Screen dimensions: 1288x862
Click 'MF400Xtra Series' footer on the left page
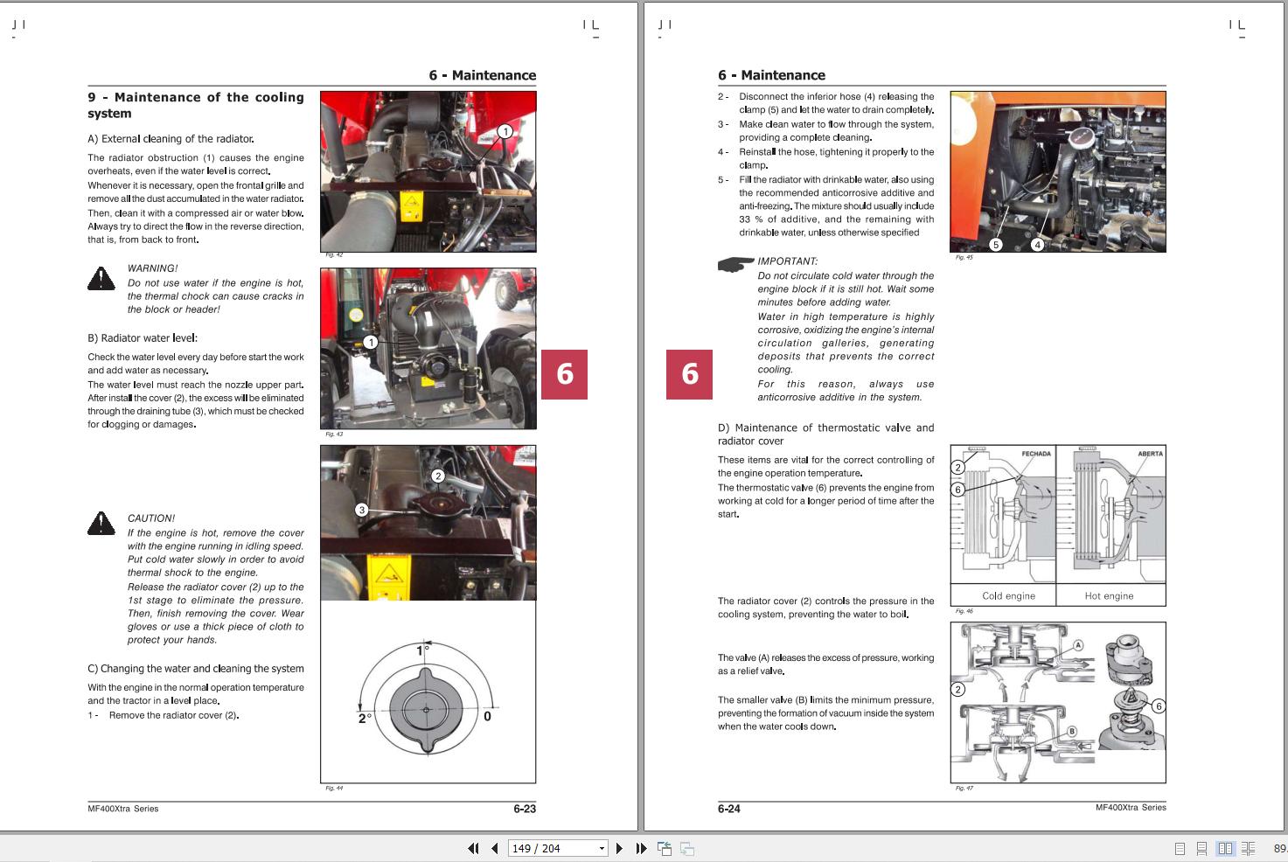click(123, 809)
